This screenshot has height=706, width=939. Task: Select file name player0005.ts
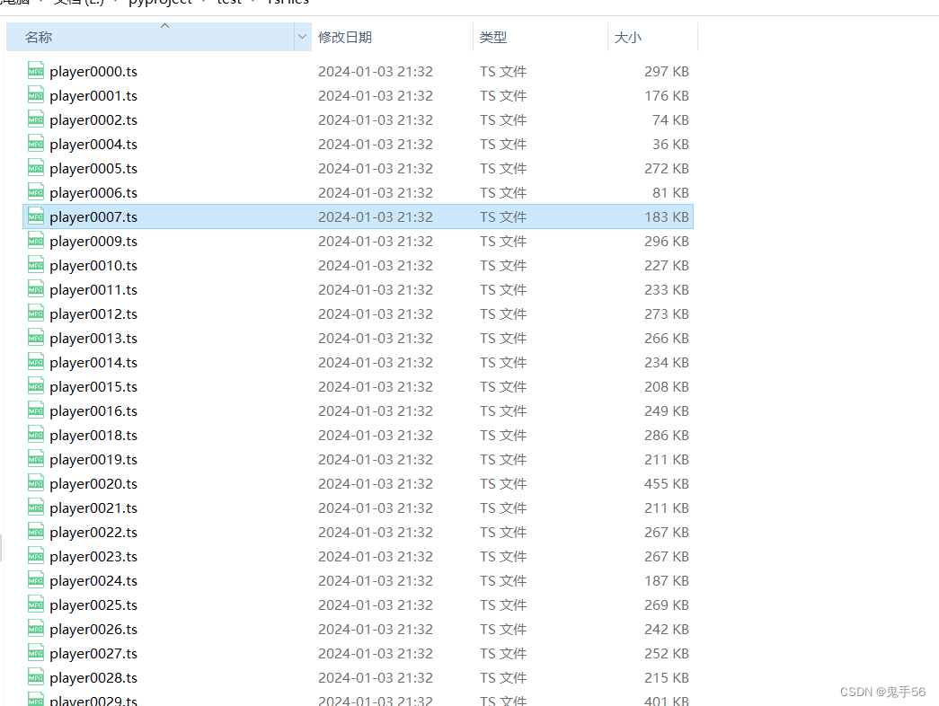pos(93,169)
